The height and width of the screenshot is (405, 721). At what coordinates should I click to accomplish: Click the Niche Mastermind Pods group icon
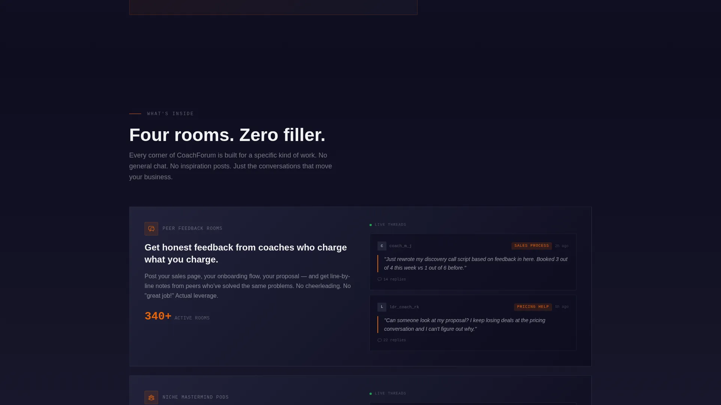pyautogui.click(x=151, y=397)
